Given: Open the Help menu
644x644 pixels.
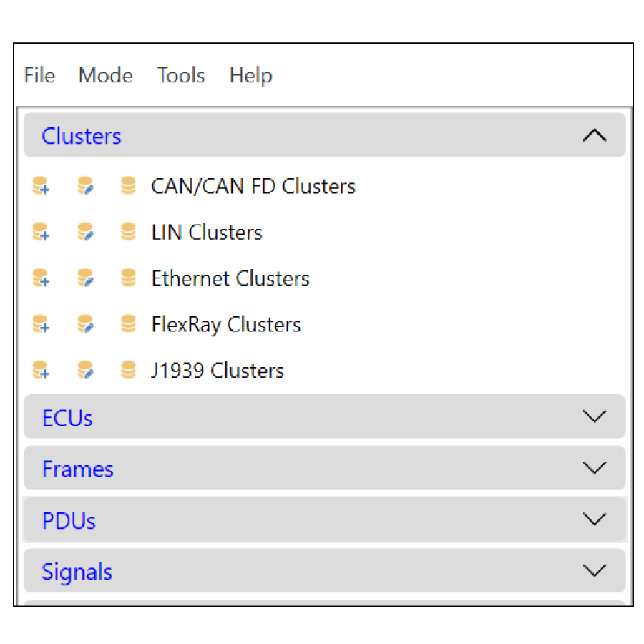Looking at the screenshot, I should pyautogui.click(x=251, y=77).
